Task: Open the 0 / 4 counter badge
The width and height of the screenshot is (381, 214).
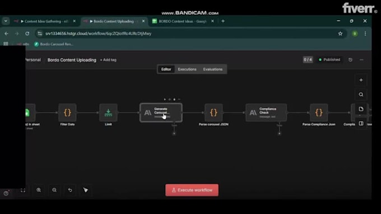Action: click(308, 60)
